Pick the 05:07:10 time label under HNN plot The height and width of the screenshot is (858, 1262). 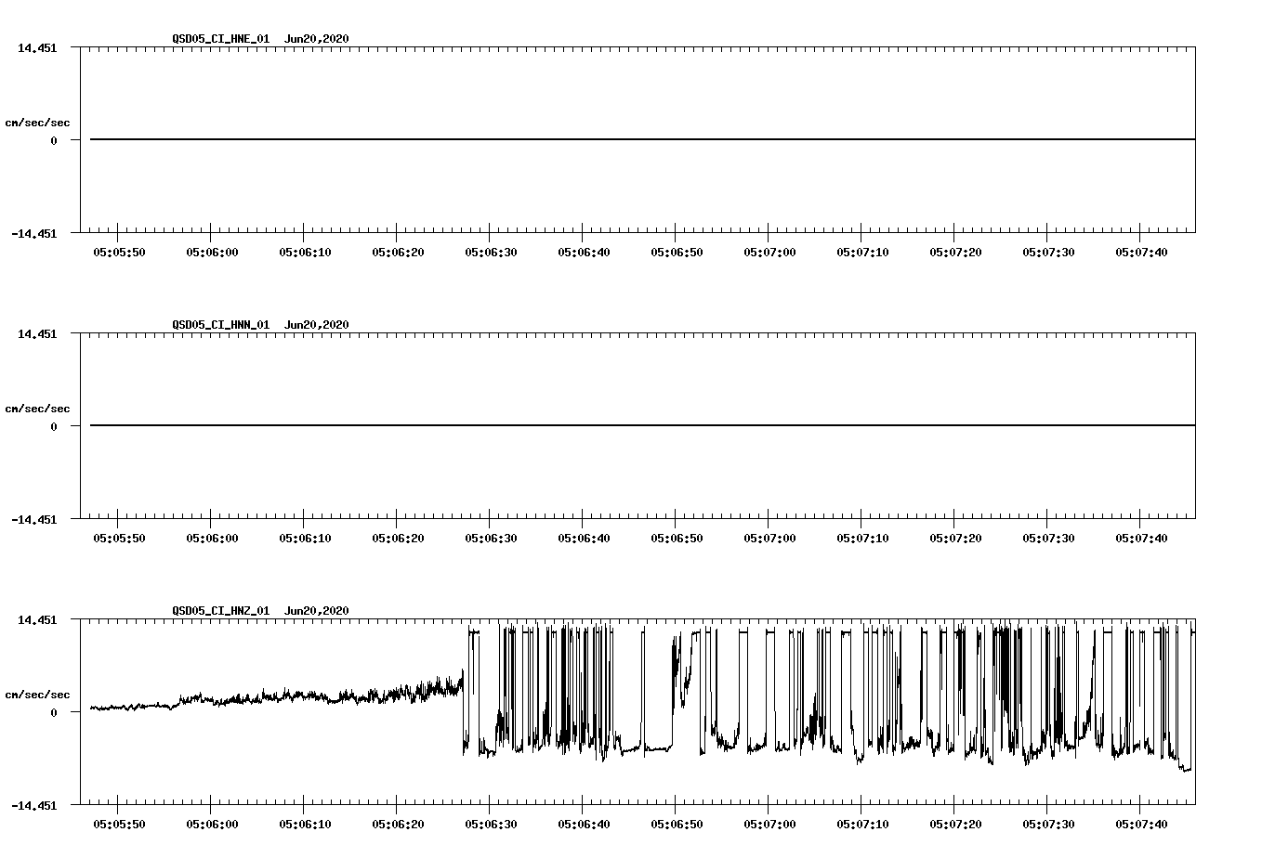pyautogui.click(x=862, y=539)
